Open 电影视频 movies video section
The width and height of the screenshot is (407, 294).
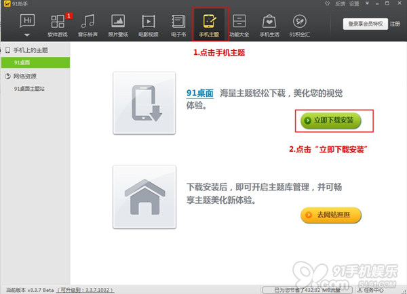149,26
